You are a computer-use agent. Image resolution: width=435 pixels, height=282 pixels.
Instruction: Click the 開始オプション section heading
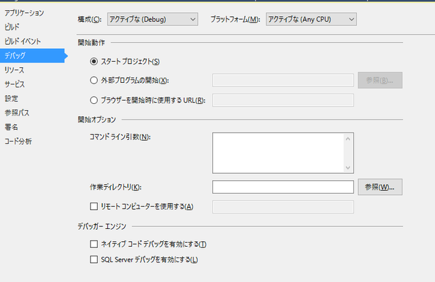pyautogui.click(x=97, y=120)
